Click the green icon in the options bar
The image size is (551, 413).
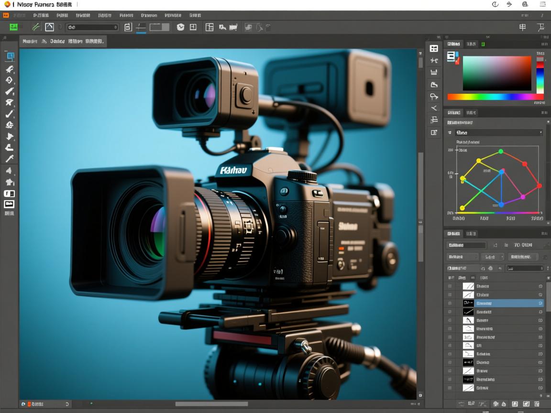tap(13, 27)
